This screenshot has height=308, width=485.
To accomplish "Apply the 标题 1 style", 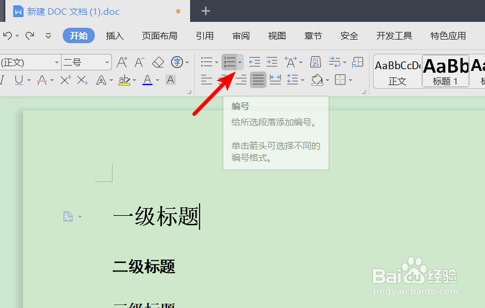I will pos(445,72).
